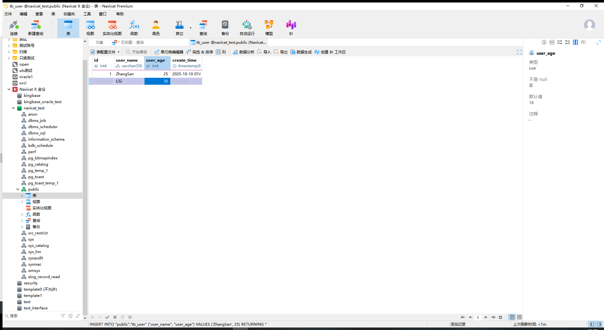This screenshot has width=604, height=330.
Task: Open the 查询 (Query) toolbar icon
Action: 203,28
